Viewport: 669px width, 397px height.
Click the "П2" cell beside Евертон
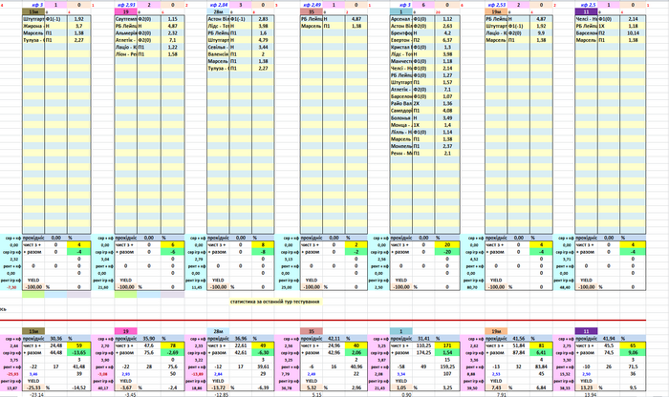click(423, 40)
